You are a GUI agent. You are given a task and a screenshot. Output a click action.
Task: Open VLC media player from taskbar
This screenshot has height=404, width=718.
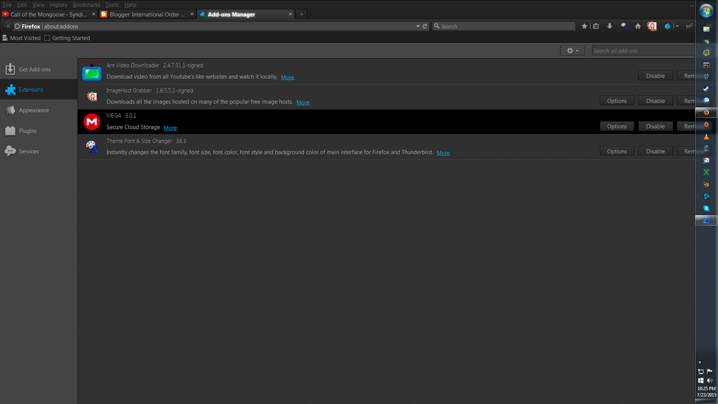(706, 136)
